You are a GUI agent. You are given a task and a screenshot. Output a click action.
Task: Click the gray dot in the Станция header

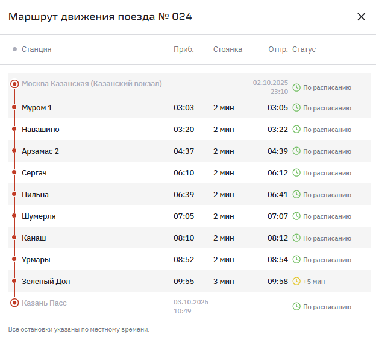tap(14, 49)
